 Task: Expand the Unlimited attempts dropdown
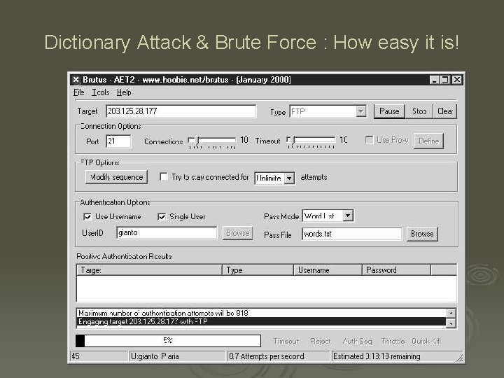(x=289, y=178)
